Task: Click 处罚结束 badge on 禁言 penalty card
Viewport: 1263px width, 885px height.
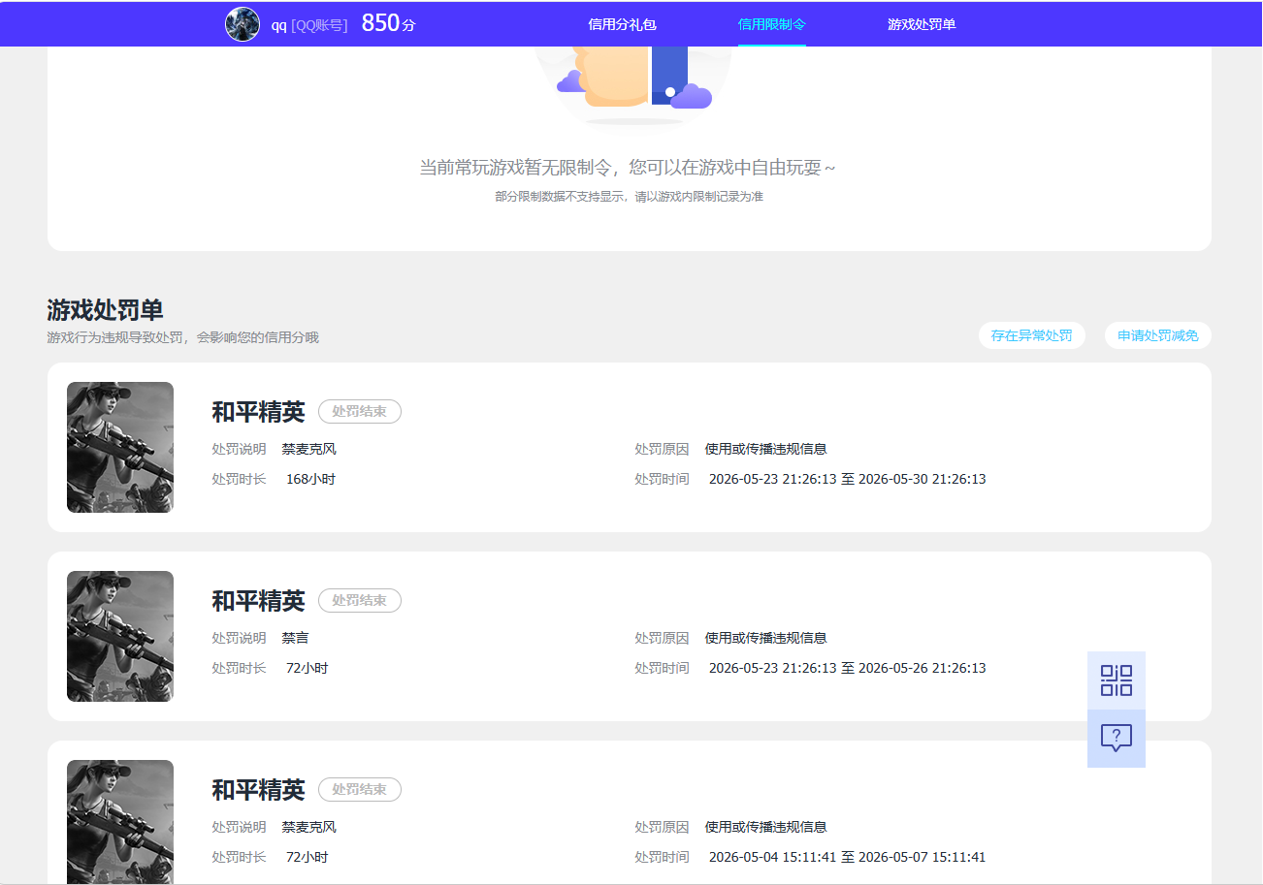Action: point(360,601)
